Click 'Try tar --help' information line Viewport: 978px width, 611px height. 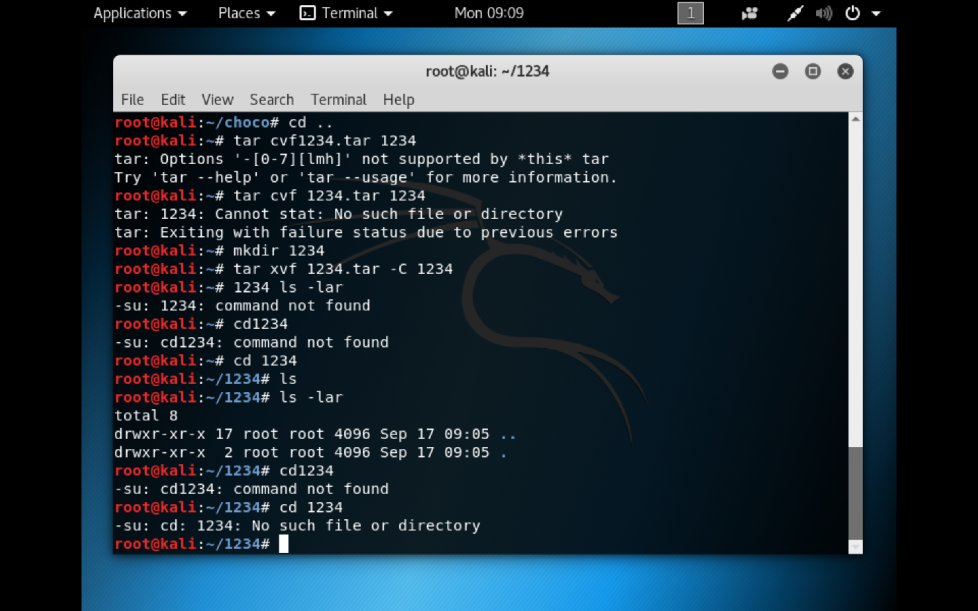point(366,178)
